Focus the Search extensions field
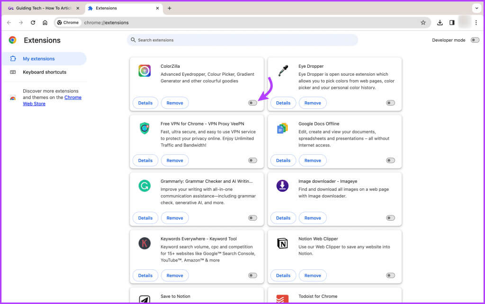The height and width of the screenshot is (304, 485). click(x=242, y=40)
